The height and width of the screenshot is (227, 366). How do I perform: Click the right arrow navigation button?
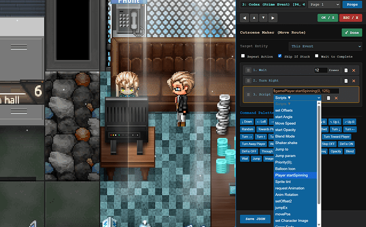[x=273, y=18]
